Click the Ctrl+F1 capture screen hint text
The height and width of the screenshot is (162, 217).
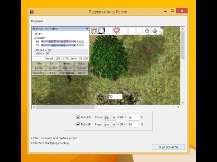[54, 138]
